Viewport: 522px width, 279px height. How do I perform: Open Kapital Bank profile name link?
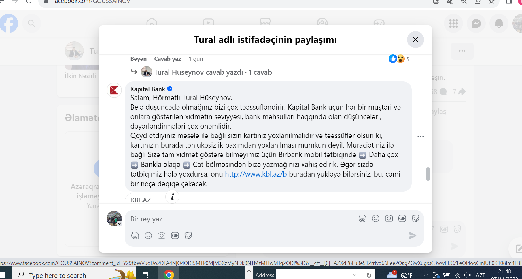pos(148,89)
